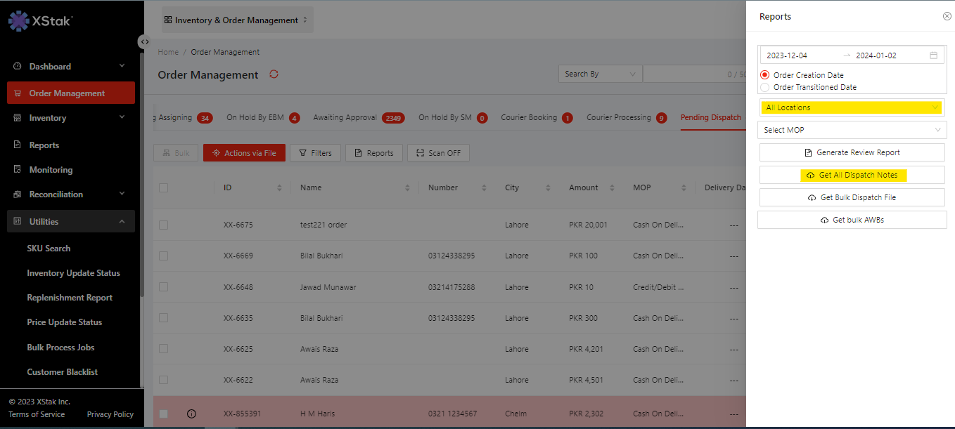Sort by ID column arrows icon

[x=279, y=188]
